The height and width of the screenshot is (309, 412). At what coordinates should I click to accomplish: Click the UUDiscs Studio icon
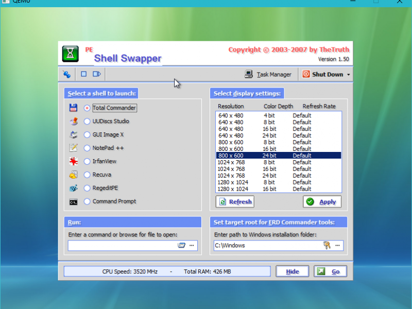(x=73, y=121)
